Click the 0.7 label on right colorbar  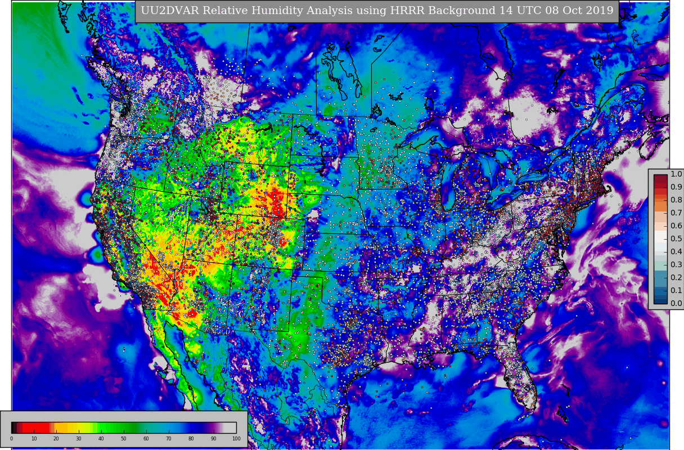tap(676, 213)
